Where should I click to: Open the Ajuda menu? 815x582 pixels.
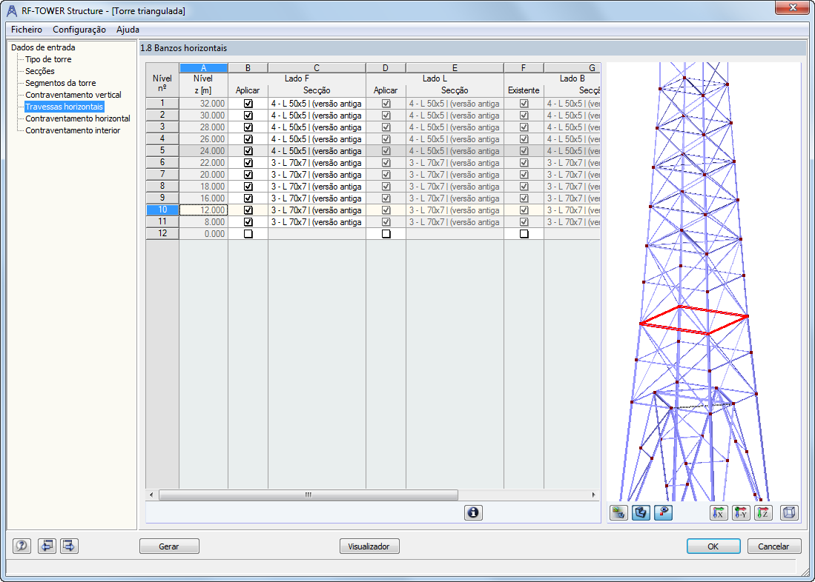click(128, 30)
